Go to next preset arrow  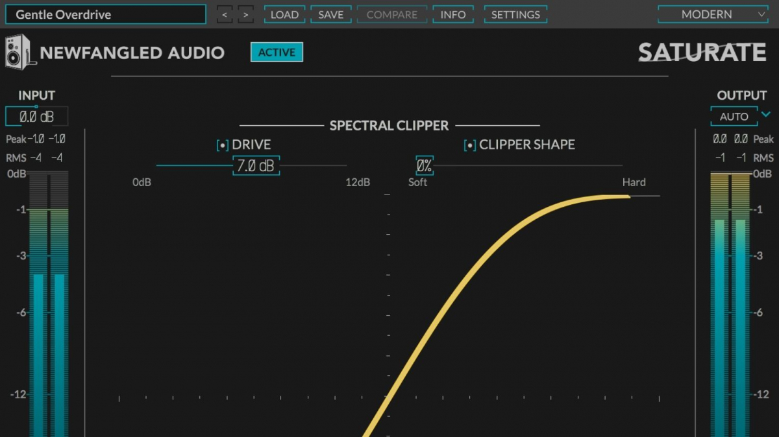(245, 14)
